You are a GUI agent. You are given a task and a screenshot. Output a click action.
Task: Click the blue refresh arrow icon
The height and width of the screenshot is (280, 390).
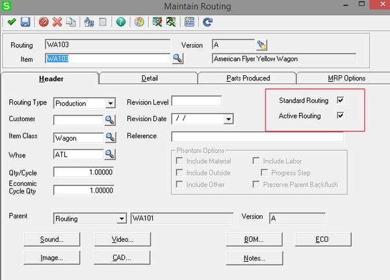tap(207, 22)
